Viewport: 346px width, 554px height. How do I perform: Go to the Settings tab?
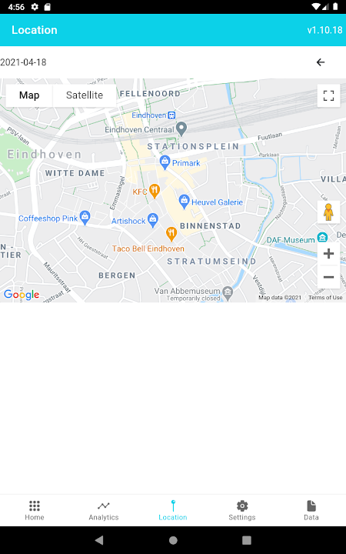[242, 511]
